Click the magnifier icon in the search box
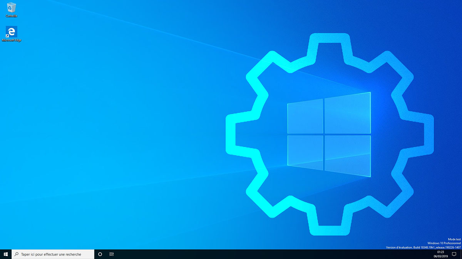Screen dimensions: 462x259 17,254
